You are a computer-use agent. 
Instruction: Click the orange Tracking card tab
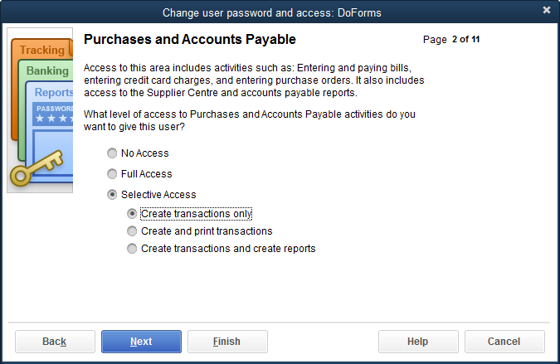41,51
